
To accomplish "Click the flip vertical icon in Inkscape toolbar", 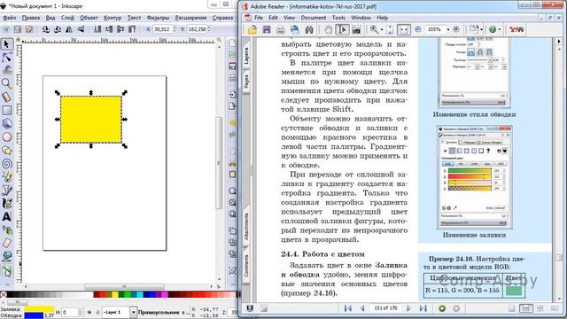I will pos(81,29).
